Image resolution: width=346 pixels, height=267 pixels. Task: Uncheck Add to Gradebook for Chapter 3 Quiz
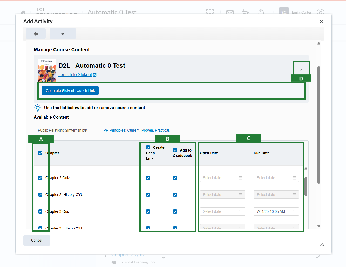click(x=175, y=211)
